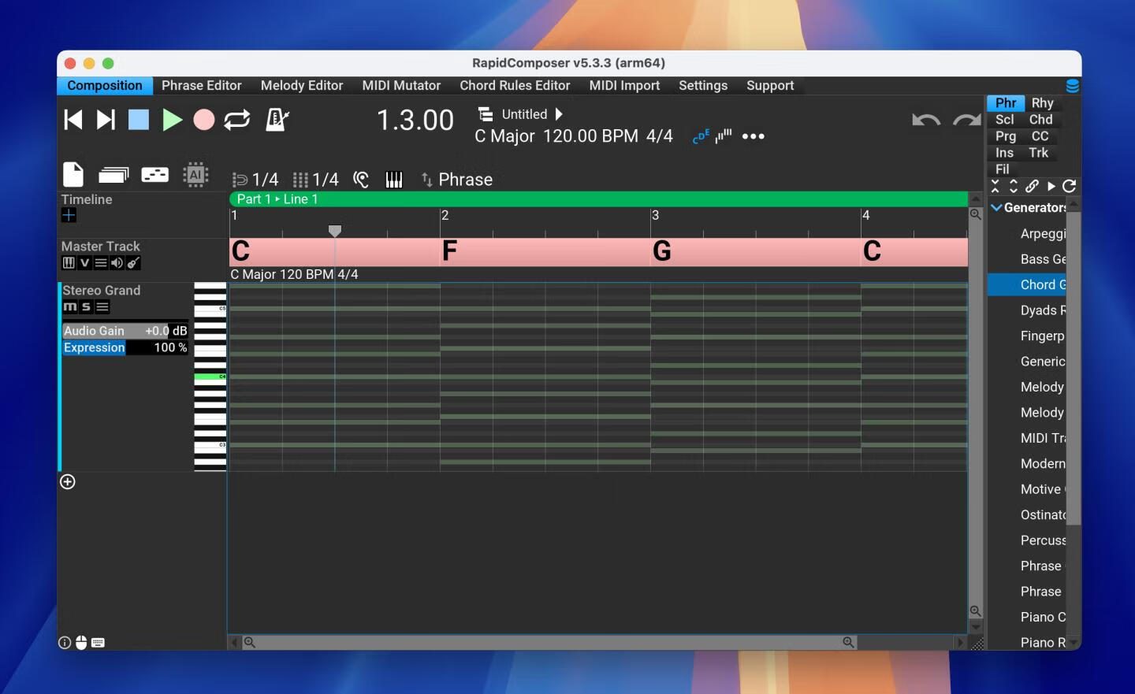Toggle the Master Track speaker icon
This screenshot has height=694, width=1135.
click(117, 263)
